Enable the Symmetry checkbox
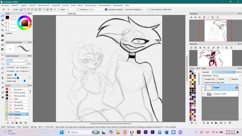 [x=78, y=10]
